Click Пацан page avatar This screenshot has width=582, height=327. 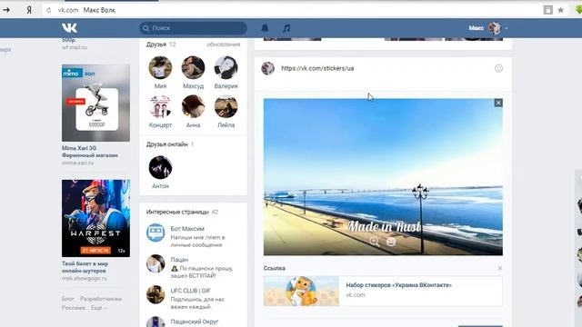coord(156,263)
